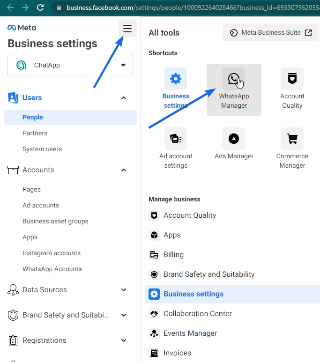
Task: Open the WhatsApp Manager shortcut icon
Action: [233, 79]
